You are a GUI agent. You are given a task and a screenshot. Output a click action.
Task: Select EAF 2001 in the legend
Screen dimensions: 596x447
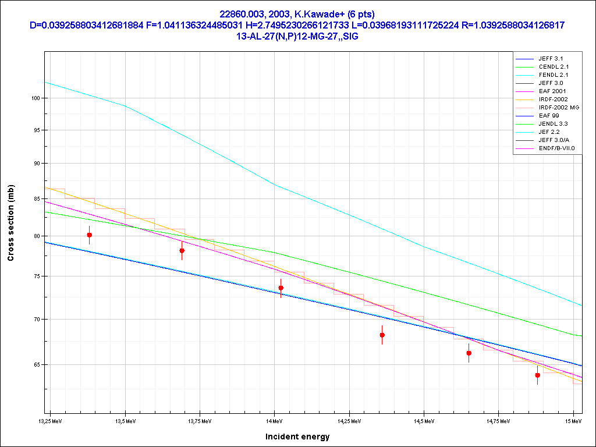pos(552,91)
